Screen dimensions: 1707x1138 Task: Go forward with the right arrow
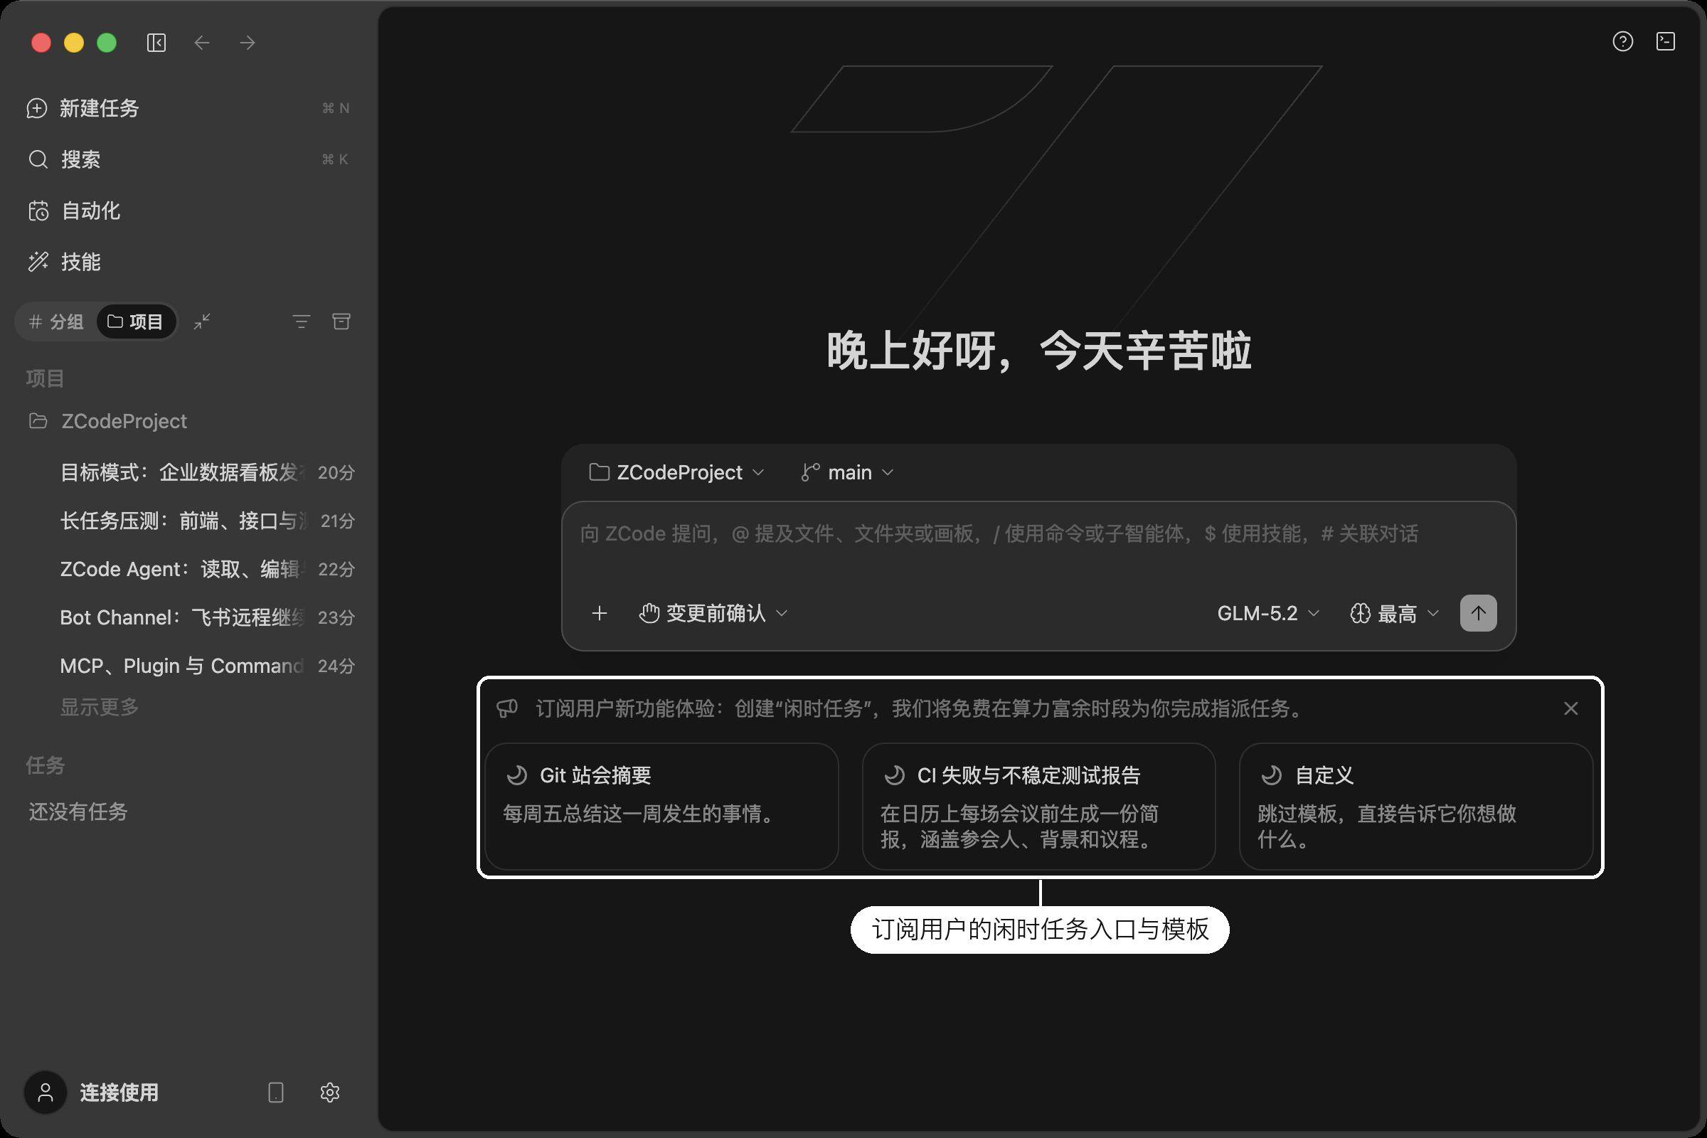[x=248, y=43]
